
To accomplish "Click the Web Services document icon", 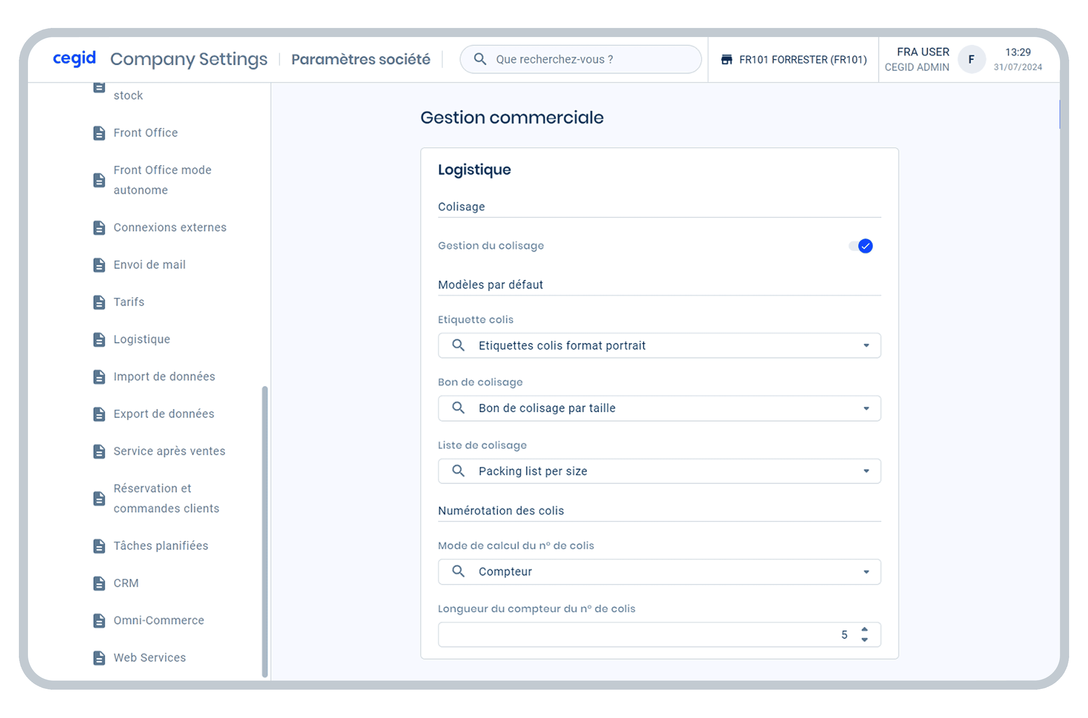I will tap(99, 658).
